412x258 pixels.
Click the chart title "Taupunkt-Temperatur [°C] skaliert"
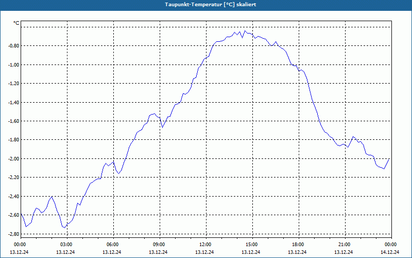[211, 5]
